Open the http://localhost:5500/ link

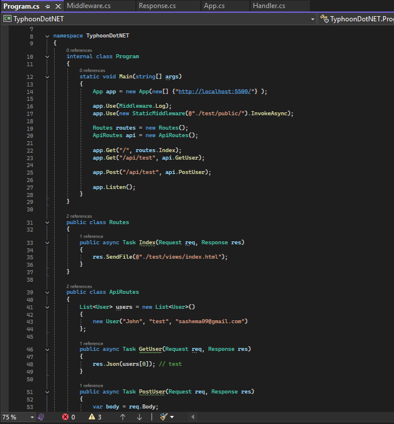click(215, 92)
